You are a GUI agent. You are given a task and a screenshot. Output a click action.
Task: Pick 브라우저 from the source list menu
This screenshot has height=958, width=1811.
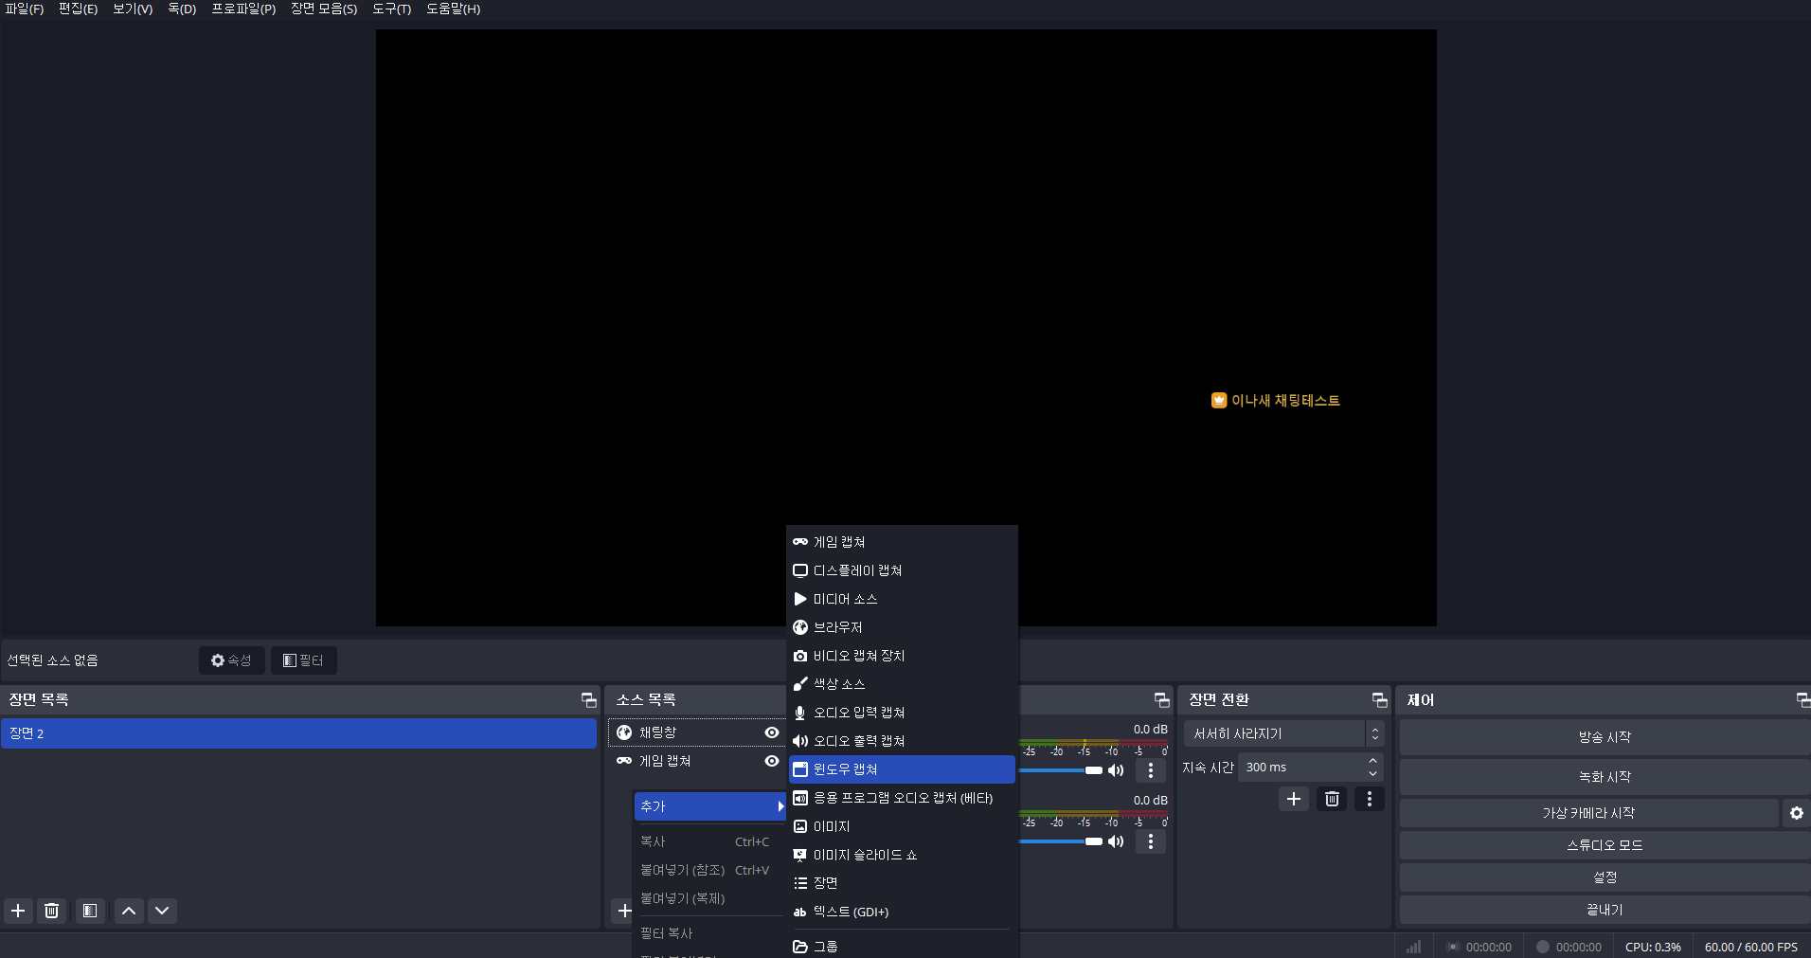pyautogui.click(x=902, y=627)
